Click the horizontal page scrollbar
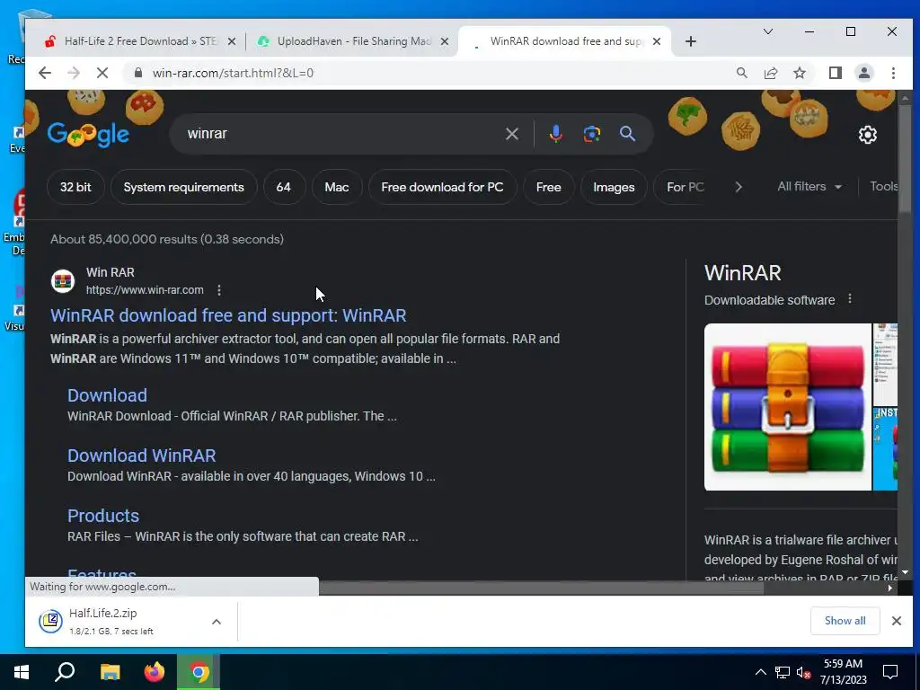920x690 pixels. [x=540, y=588]
